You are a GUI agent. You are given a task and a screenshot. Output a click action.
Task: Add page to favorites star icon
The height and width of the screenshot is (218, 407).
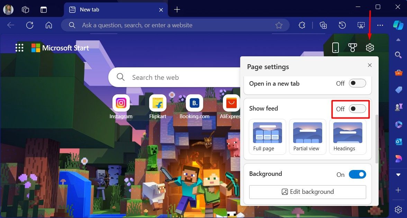click(279, 25)
